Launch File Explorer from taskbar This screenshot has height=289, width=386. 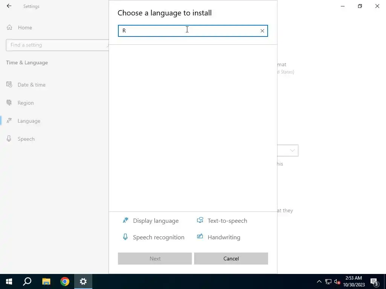coord(46,281)
